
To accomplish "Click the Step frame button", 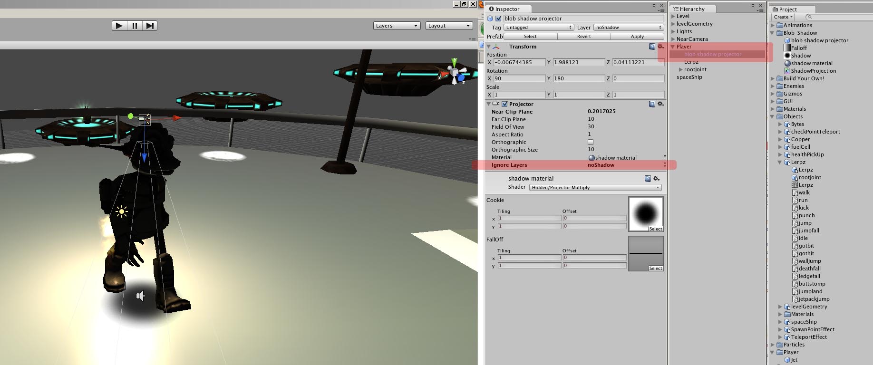I will coord(150,26).
